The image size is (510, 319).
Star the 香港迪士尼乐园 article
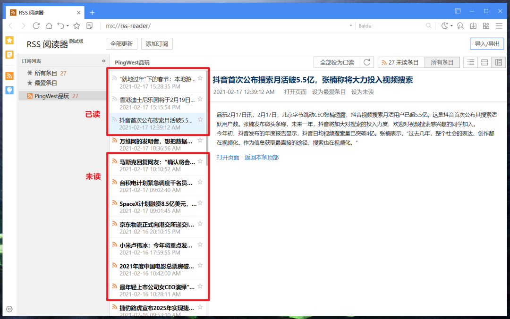coord(200,99)
